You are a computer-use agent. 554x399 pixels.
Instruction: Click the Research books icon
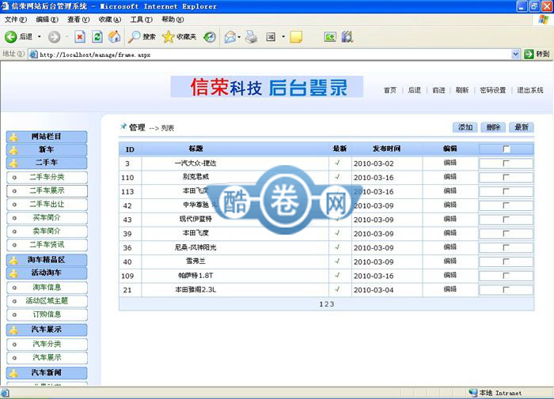click(347, 36)
